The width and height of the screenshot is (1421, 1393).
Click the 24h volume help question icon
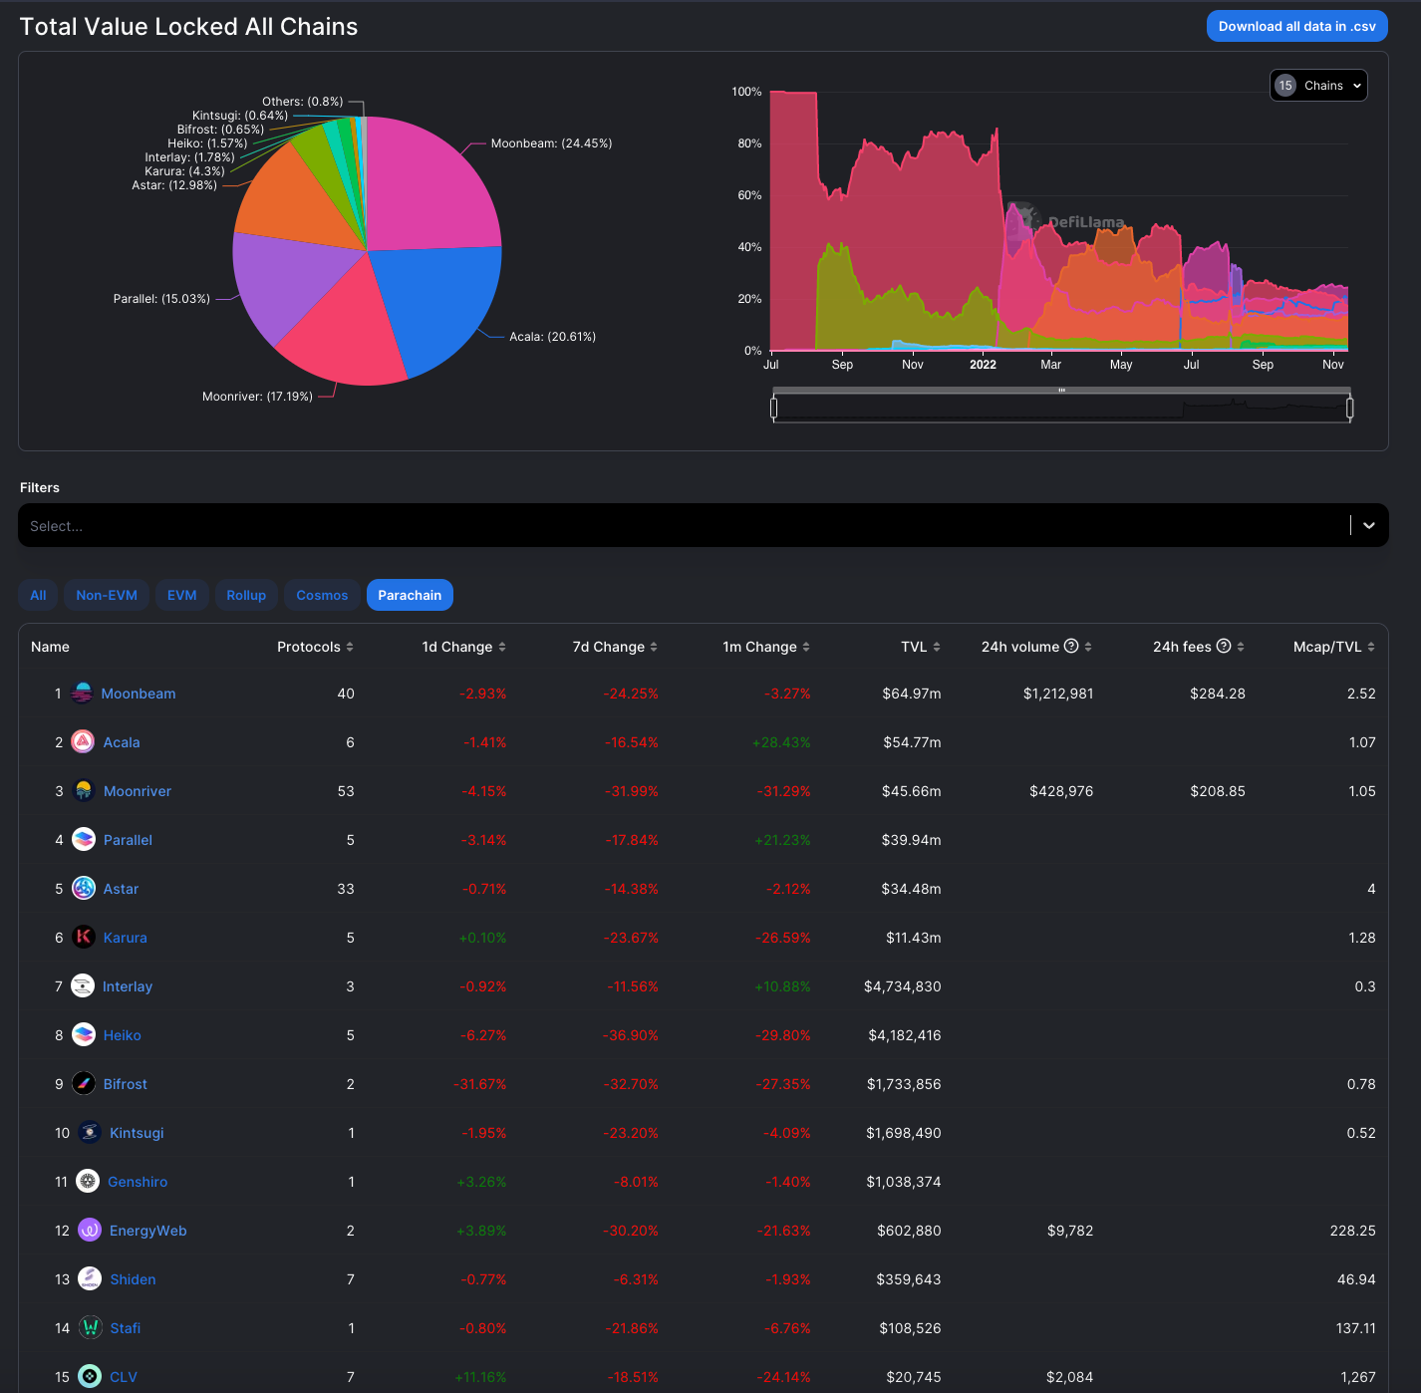tap(1071, 646)
